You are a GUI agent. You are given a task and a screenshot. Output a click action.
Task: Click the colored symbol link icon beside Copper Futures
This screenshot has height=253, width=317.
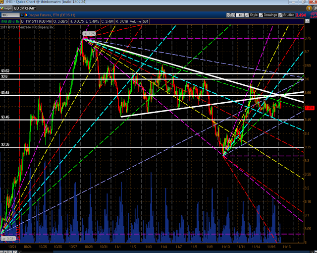(x=26, y=15)
